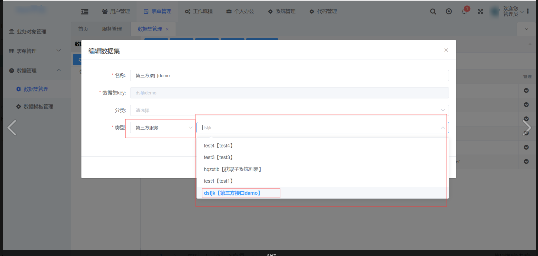
Task: Click the vertical three-dot more icon
Action: 528,11
